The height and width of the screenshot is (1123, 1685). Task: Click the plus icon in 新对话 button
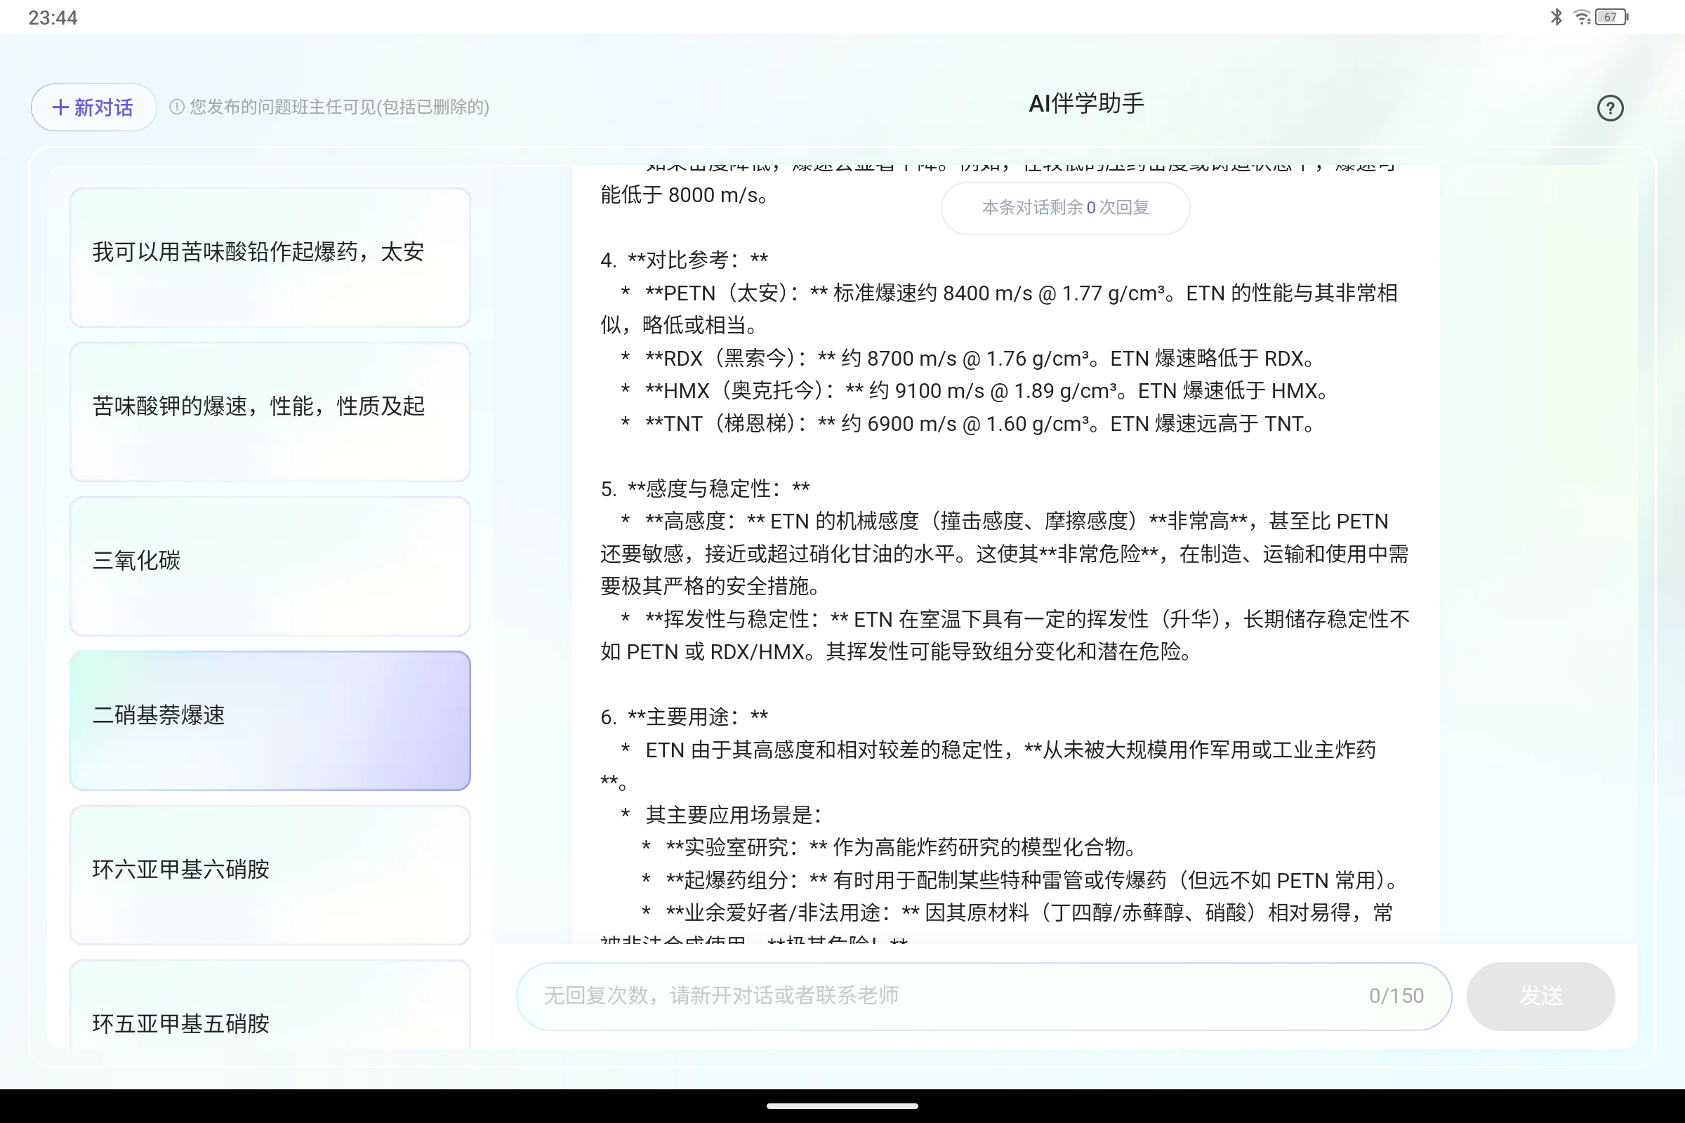tap(60, 107)
